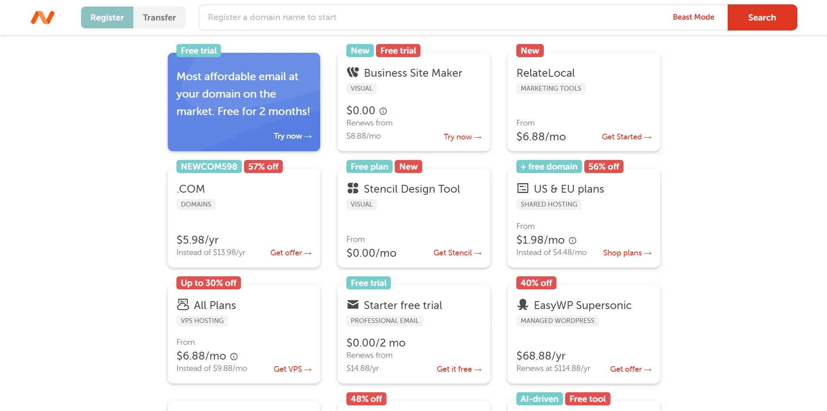Click the Stencil Design Tool icon

[352, 188]
